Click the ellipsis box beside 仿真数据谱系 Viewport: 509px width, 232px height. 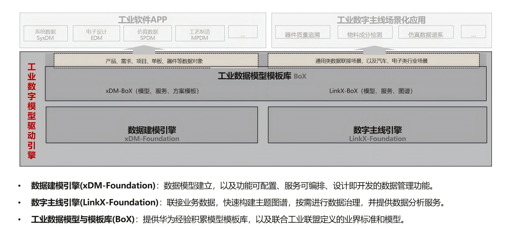click(x=474, y=33)
